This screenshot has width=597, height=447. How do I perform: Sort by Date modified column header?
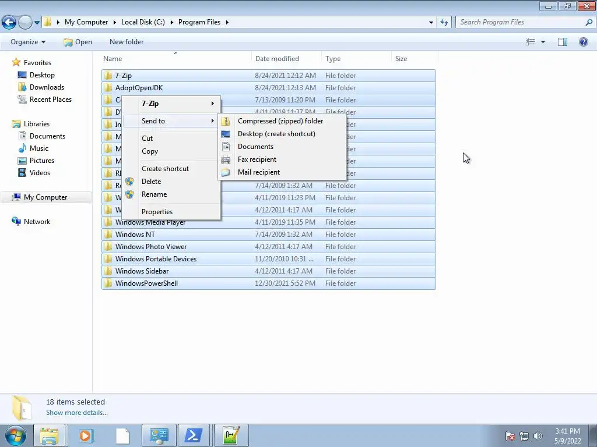[x=277, y=59]
